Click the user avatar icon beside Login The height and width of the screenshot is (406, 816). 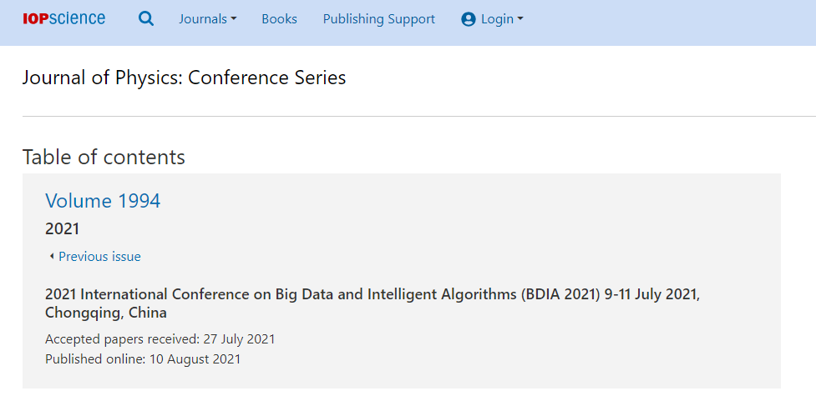pos(469,20)
